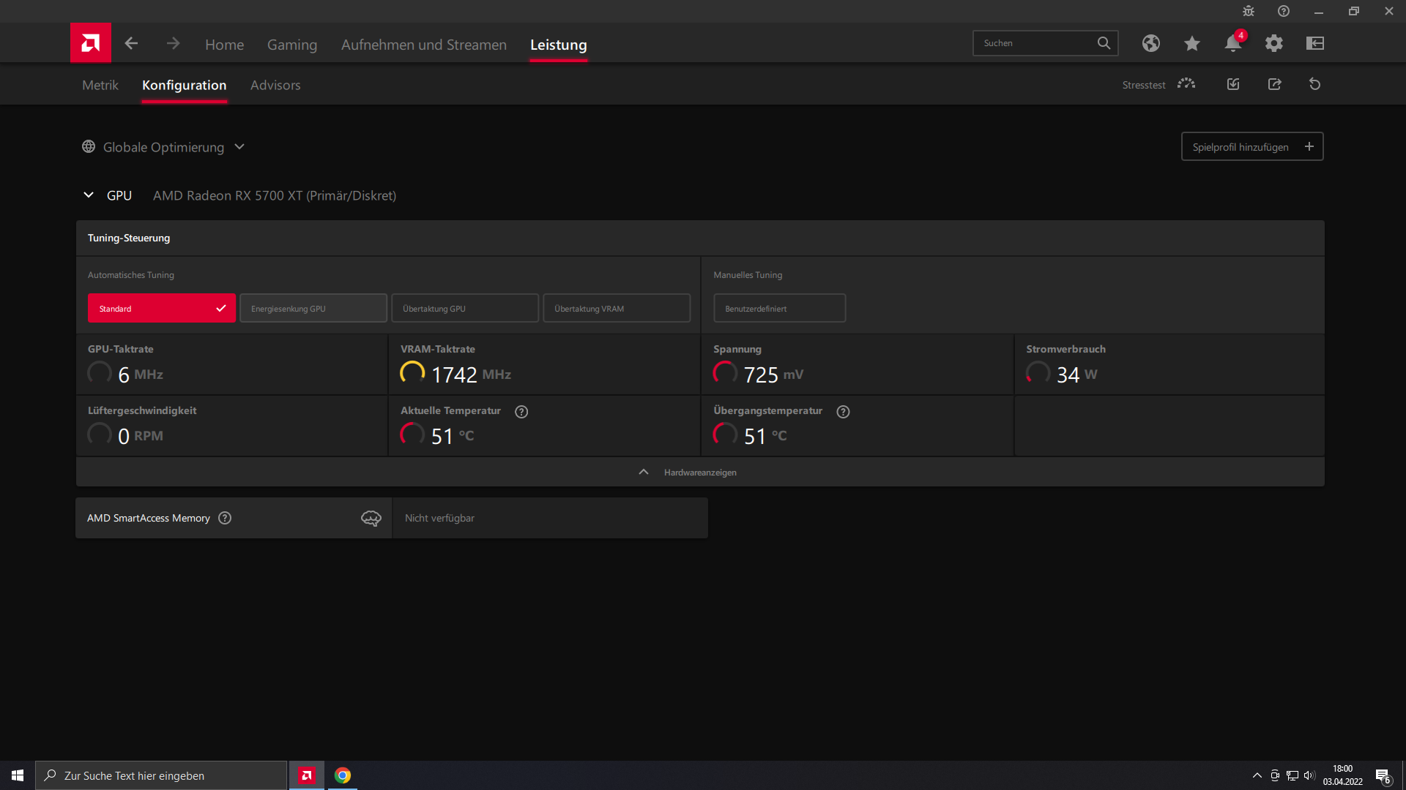Select the Standard tuning preset
1406x790 pixels.
pyautogui.click(x=161, y=308)
